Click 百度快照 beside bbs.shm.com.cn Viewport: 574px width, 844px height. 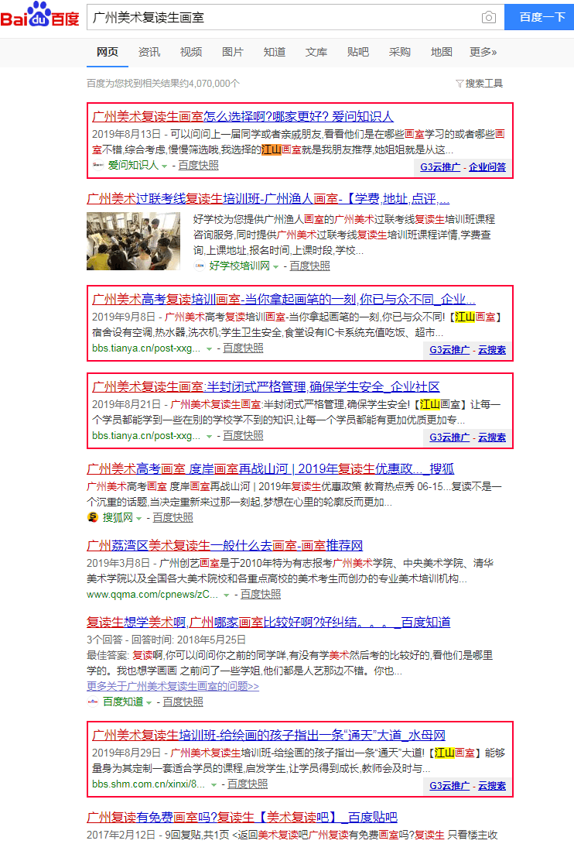[248, 784]
